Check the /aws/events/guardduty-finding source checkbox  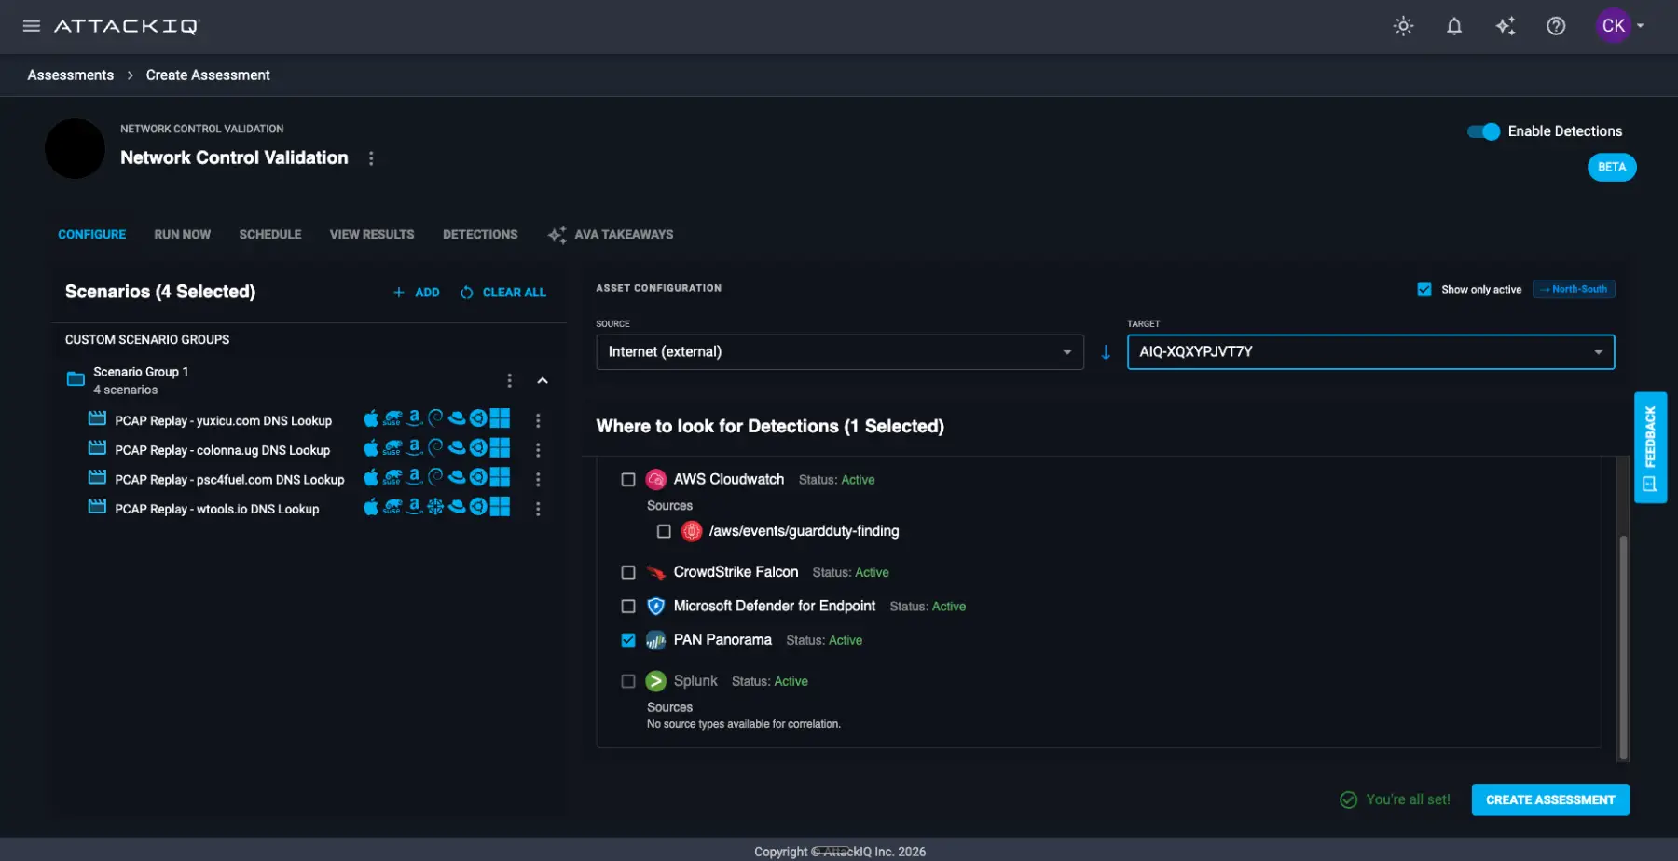click(x=664, y=531)
